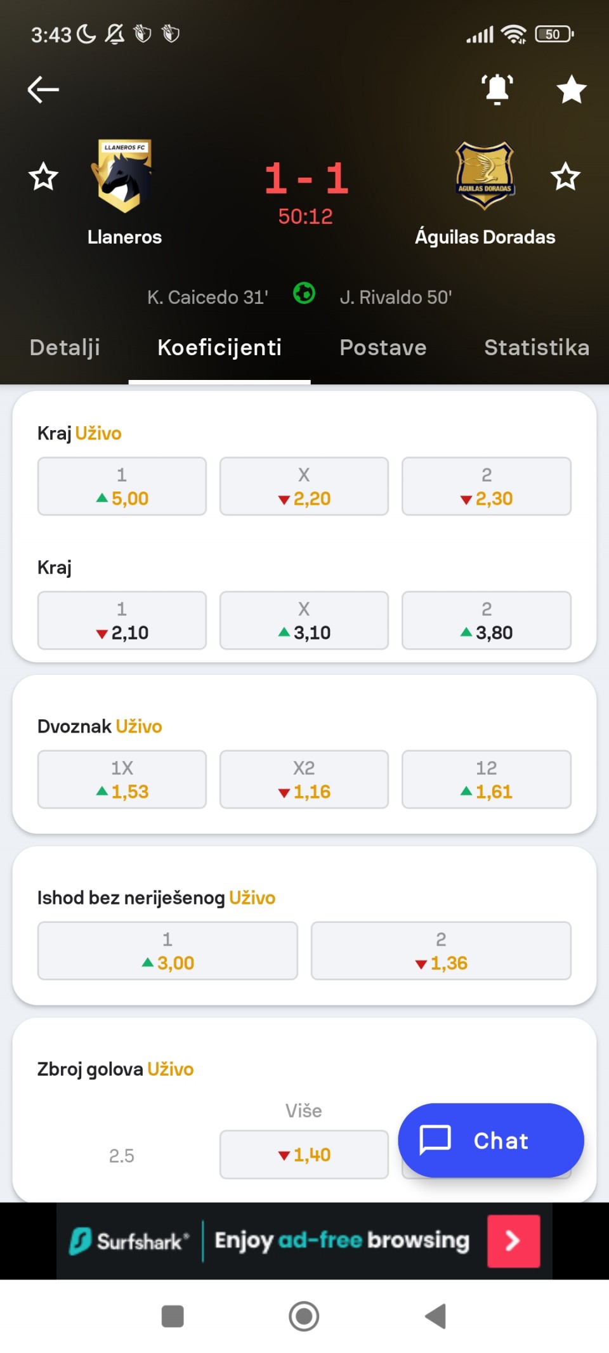
Task: Tap the back arrow icon
Action: pos(43,89)
